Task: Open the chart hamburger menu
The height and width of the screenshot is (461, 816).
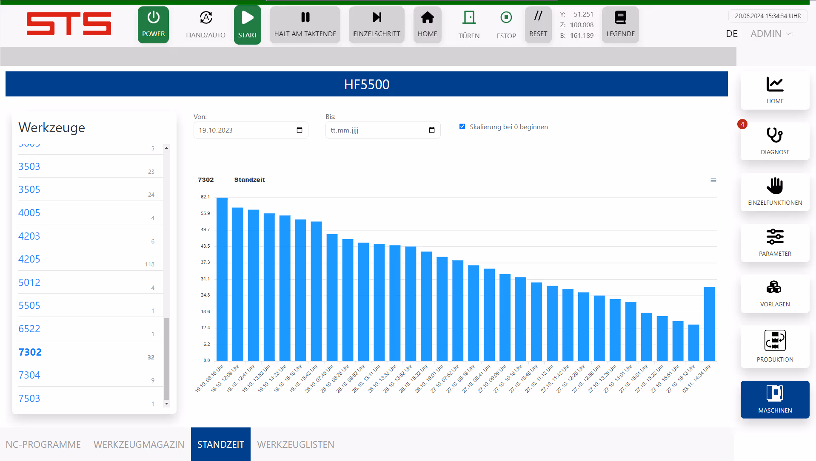Action: coord(713,181)
